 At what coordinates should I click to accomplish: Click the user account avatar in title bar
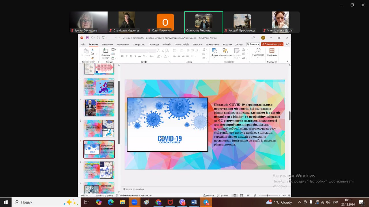[263, 38]
